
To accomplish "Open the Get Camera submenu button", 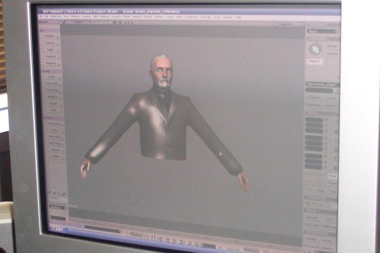I will [50, 43].
